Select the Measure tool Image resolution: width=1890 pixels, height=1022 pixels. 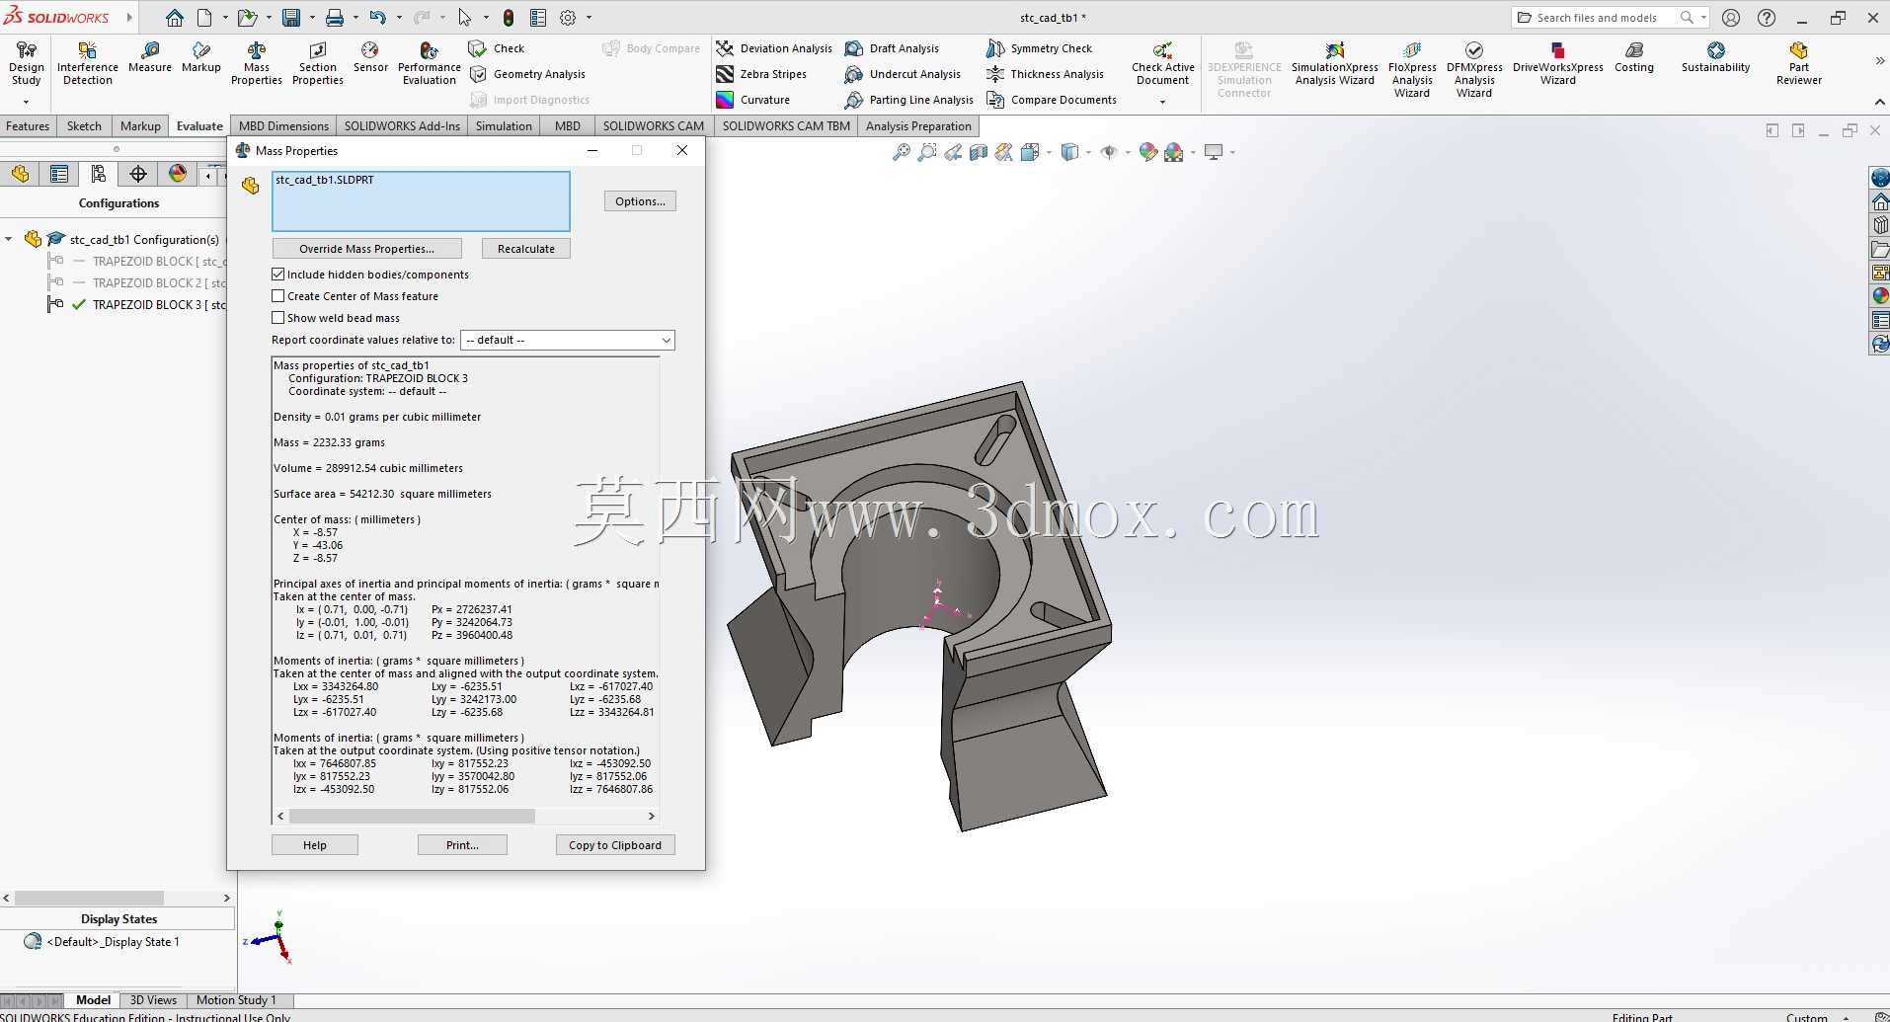(x=150, y=58)
